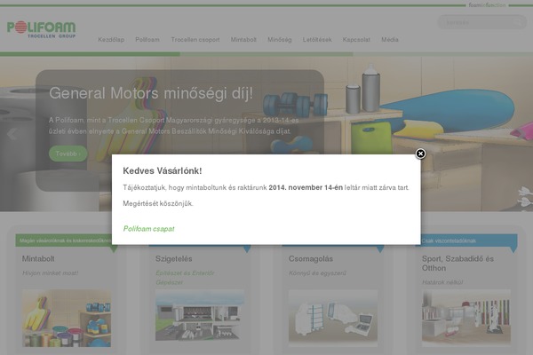Viewport: 533px width, 355px height.
Task: Go to previous slide arrow
Action: click(12, 134)
